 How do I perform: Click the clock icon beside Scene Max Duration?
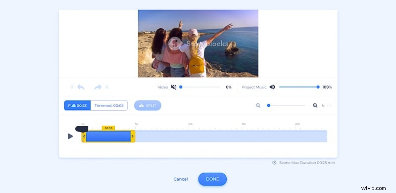(x=274, y=163)
